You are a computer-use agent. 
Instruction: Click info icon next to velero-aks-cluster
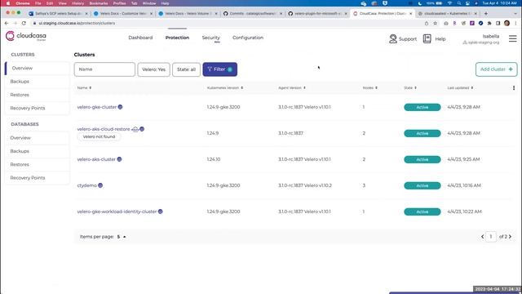[x=119, y=159]
